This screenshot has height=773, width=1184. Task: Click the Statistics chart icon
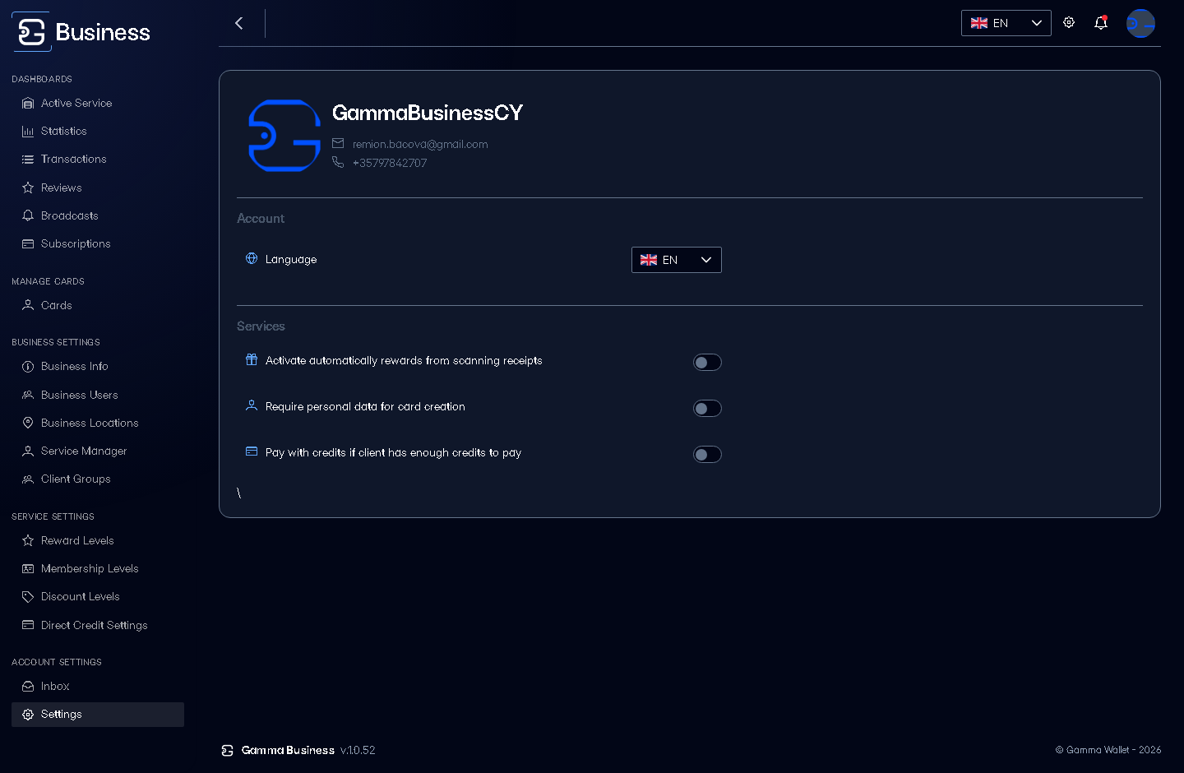[x=28, y=132]
